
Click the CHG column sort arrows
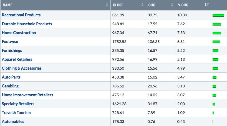pos(172,5)
